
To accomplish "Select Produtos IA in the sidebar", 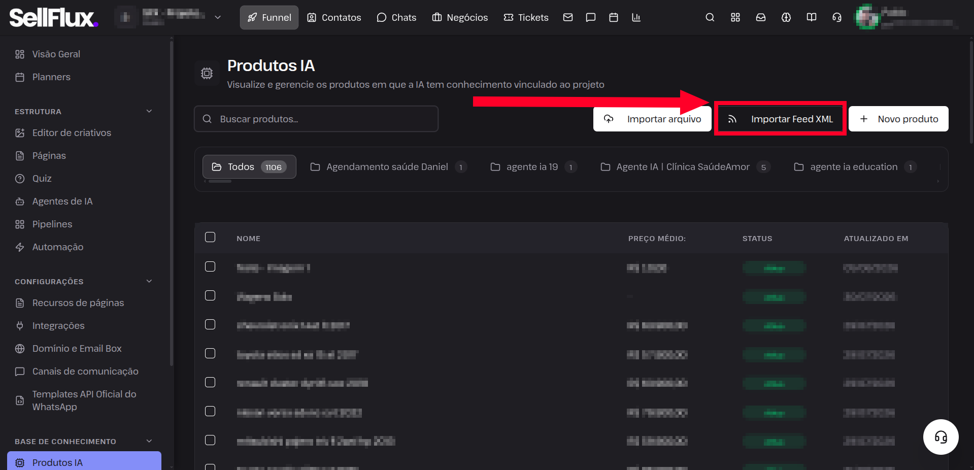I will (x=84, y=462).
